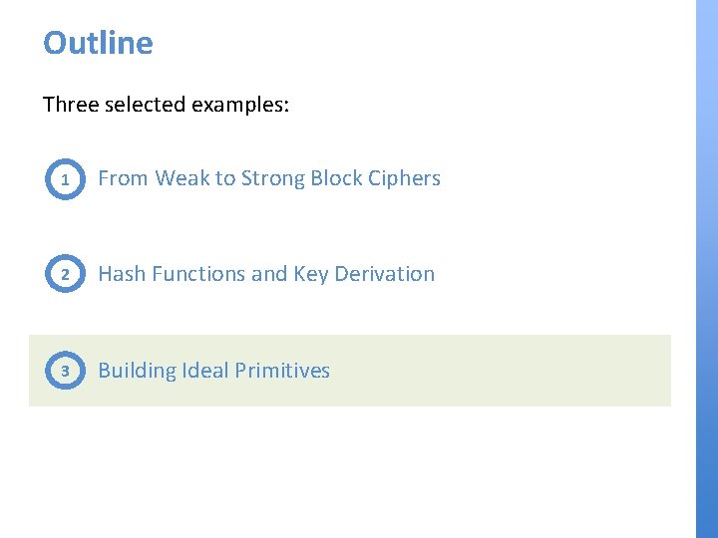Click the word "From" in item one

click(122, 178)
